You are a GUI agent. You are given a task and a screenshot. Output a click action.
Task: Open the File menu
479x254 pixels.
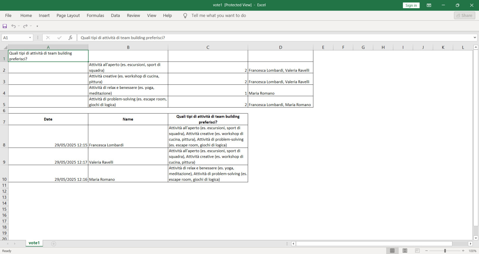pyautogui.click(x=8, y=15)
